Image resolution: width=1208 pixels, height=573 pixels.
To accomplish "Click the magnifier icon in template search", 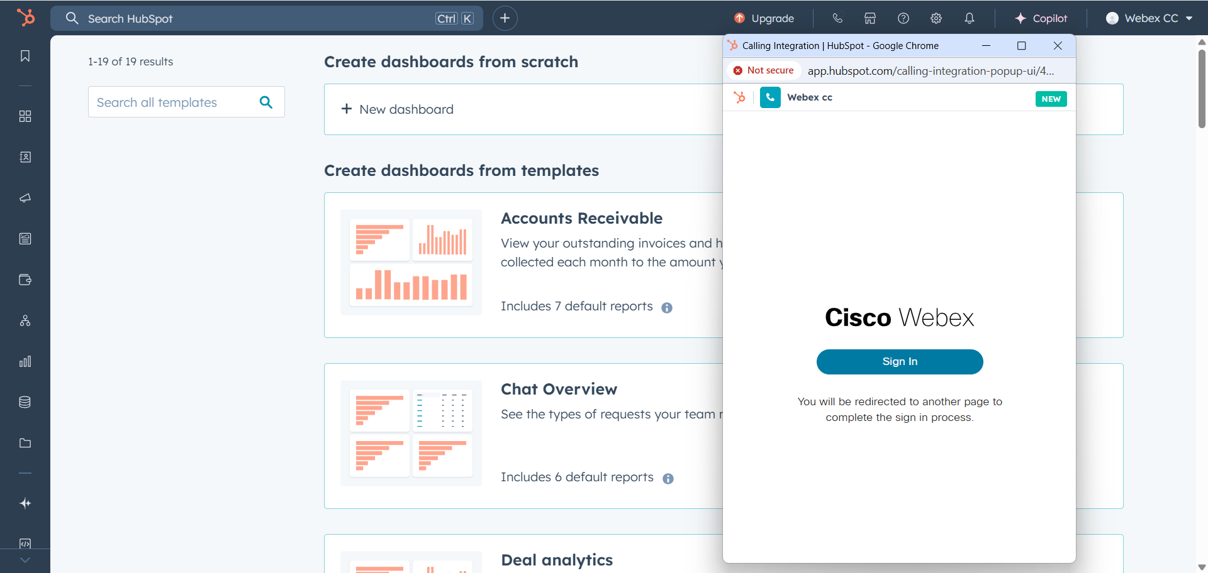I will (x=266, y=102).
